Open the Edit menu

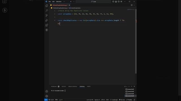click(53, 1)
